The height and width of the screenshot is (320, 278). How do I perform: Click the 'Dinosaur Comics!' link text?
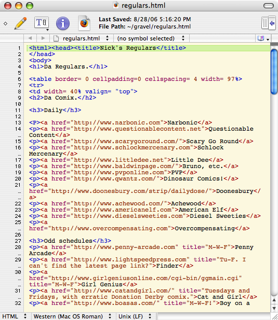tap(194, 178)
